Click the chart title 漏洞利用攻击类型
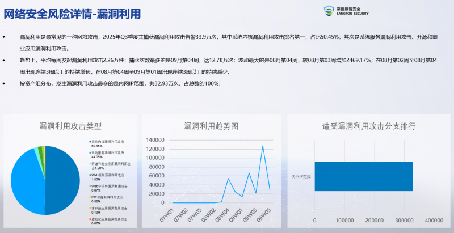454x233 pixels. tap(70, 126)
